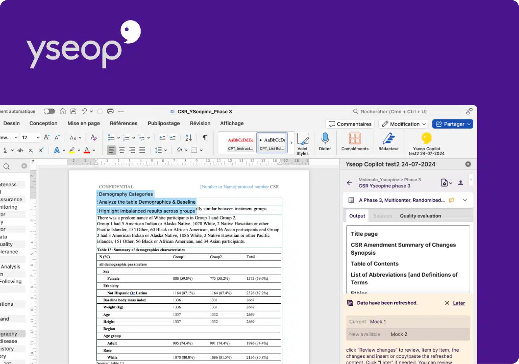Toggle subscript formatting
This screenshot has height=364, width=519.
click(31, 150)
